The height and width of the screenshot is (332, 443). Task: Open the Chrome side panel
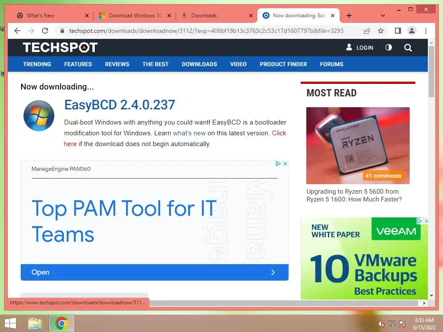point(398,31)
